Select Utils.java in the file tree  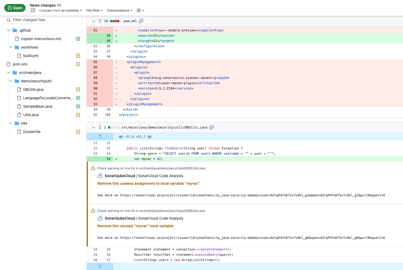pos(31,115)
